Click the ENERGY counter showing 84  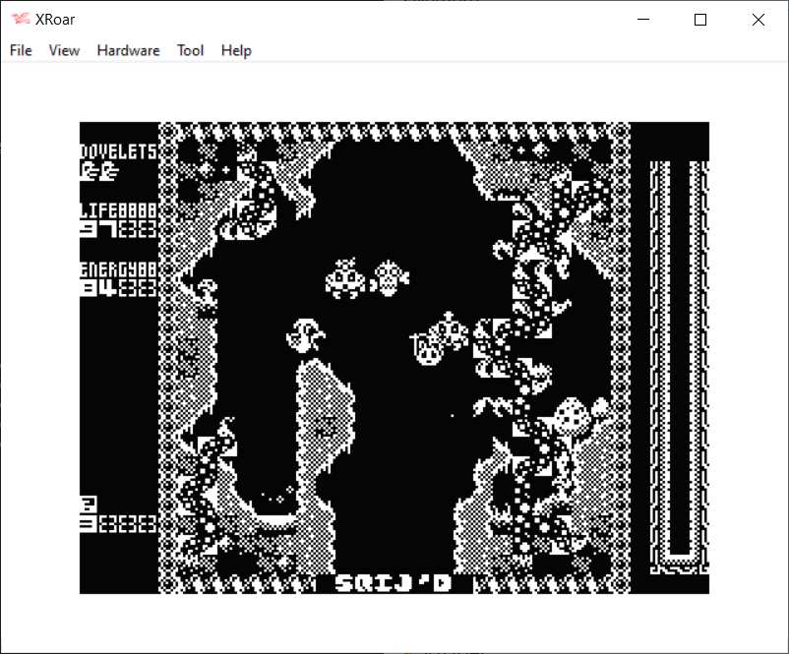coord(117,288)
